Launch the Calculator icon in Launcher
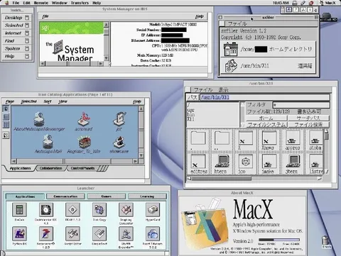The height and width of the screenshot is (256, 341). click(x=19, y=209)
